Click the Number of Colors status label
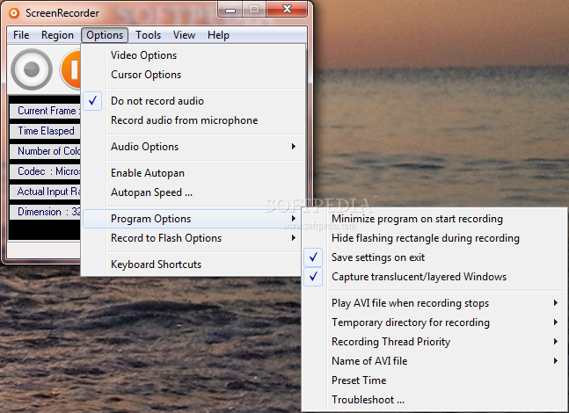Image resolution: width=569 pixels, height=413 pixels. click(x=45, y=151)
